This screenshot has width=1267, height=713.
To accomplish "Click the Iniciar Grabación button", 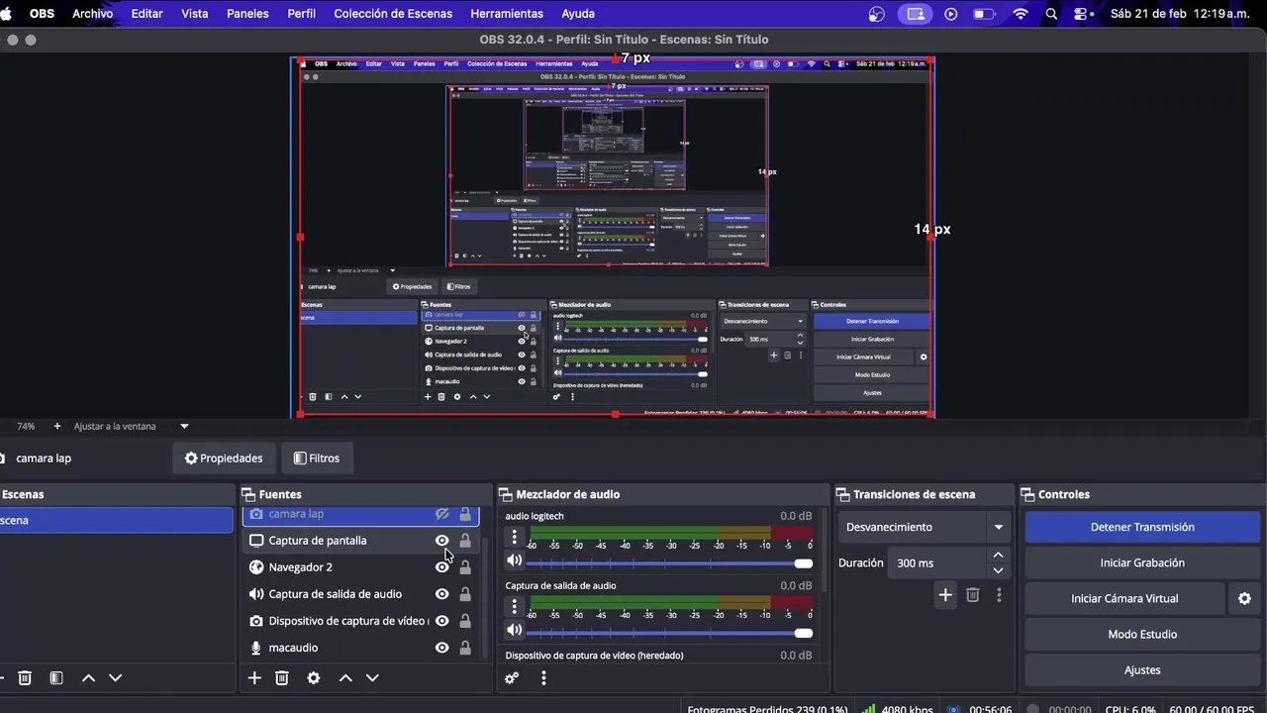I will [x=1142, y=562].
